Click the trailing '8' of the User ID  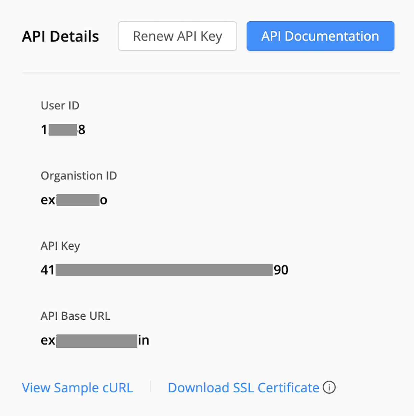coord(82,130)
